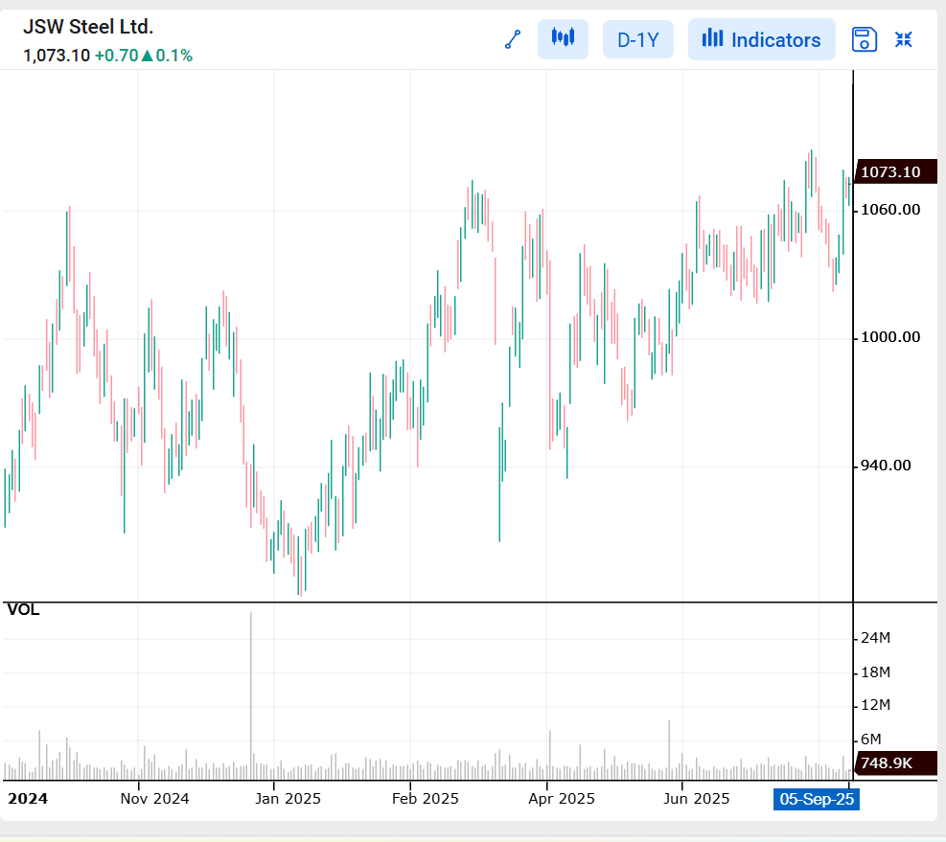
Task: Click the 1073.10 current price label
Action: click(896, 171)
